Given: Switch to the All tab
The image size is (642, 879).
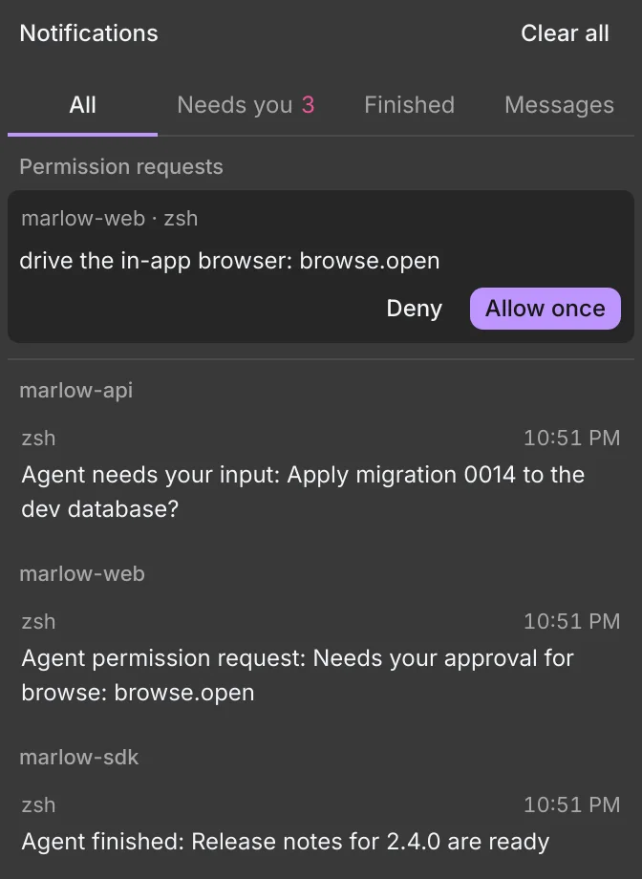Looking at the screenshot, I should pos(82,105).
